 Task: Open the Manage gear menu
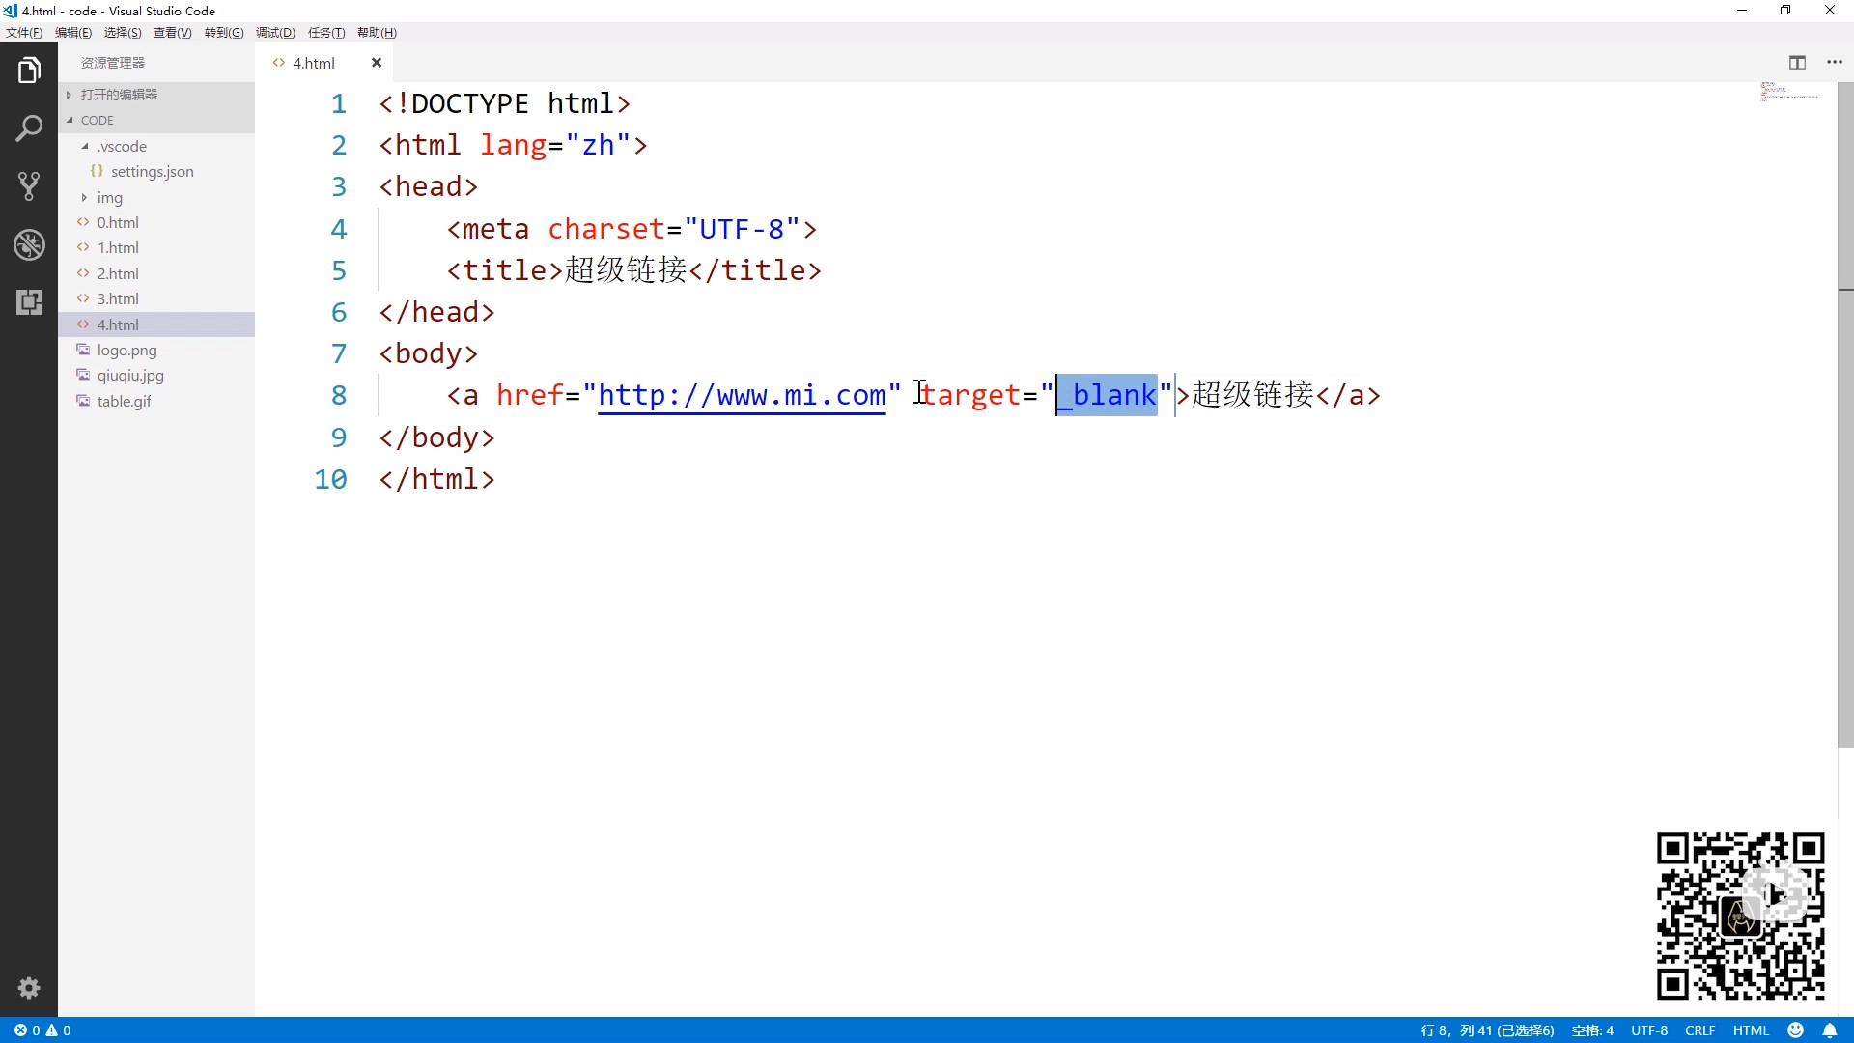(x=29, y=988)
